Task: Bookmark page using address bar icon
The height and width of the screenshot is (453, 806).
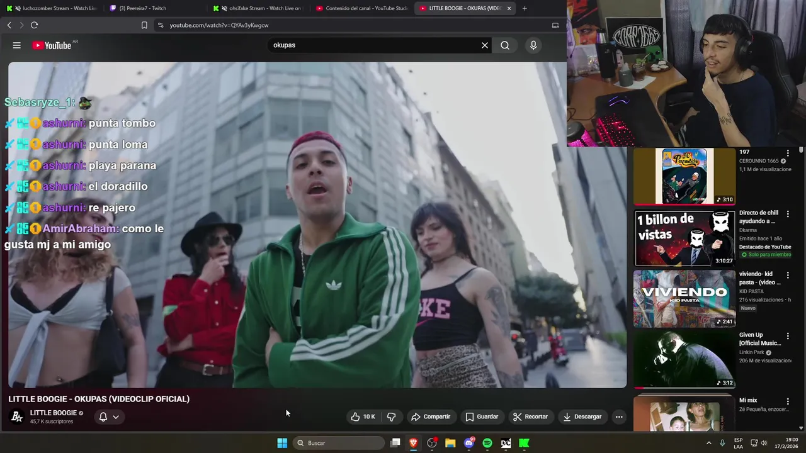Action: tap(144, 25)
